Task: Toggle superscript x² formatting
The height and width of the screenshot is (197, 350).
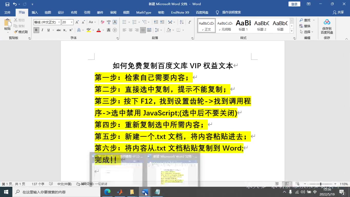Action: [71, 30]
